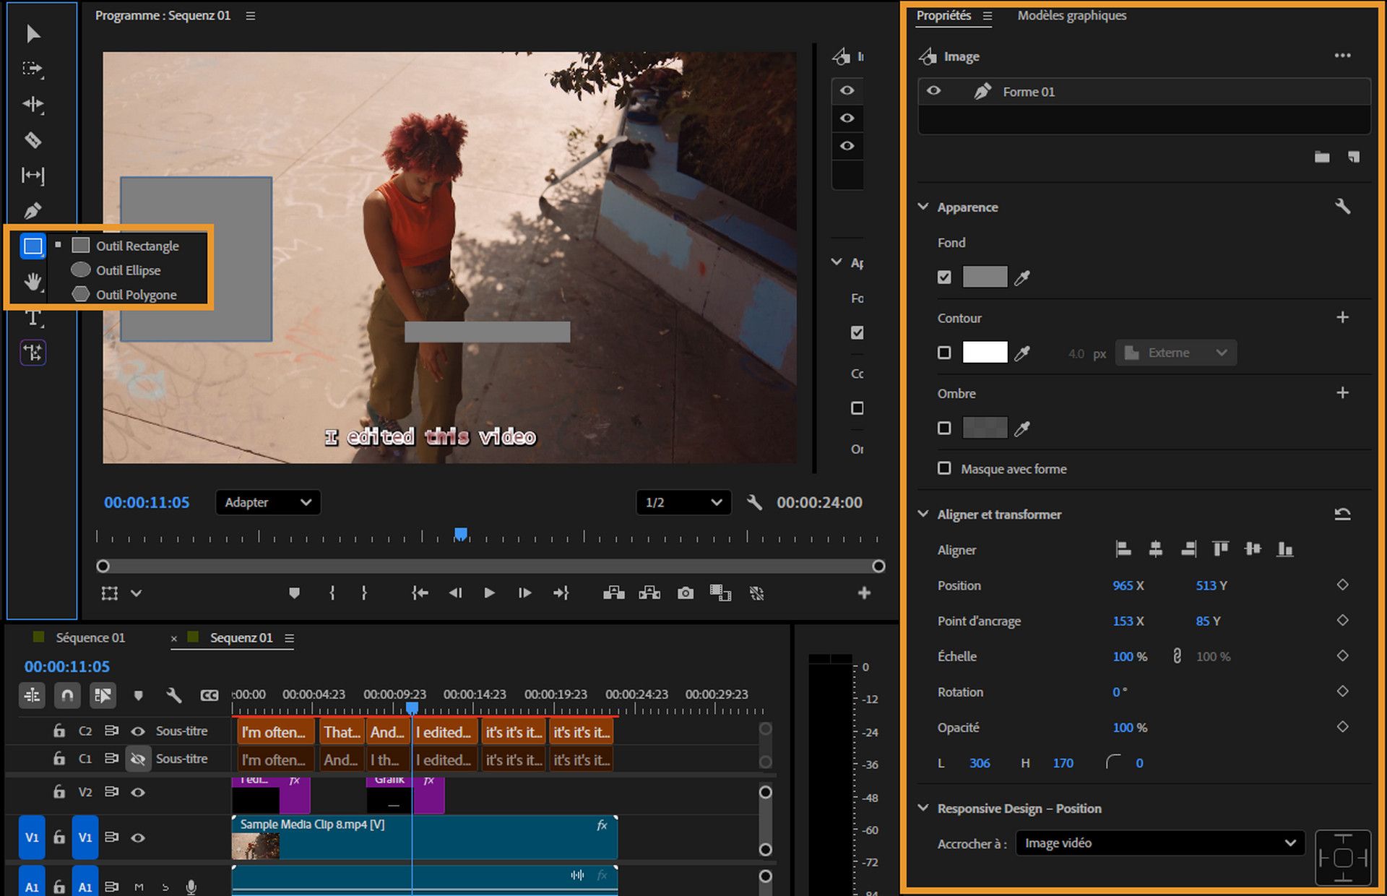Toggle scale proportion lock link
Viewport: 1387px width, 896px height.
[1177, 656]
